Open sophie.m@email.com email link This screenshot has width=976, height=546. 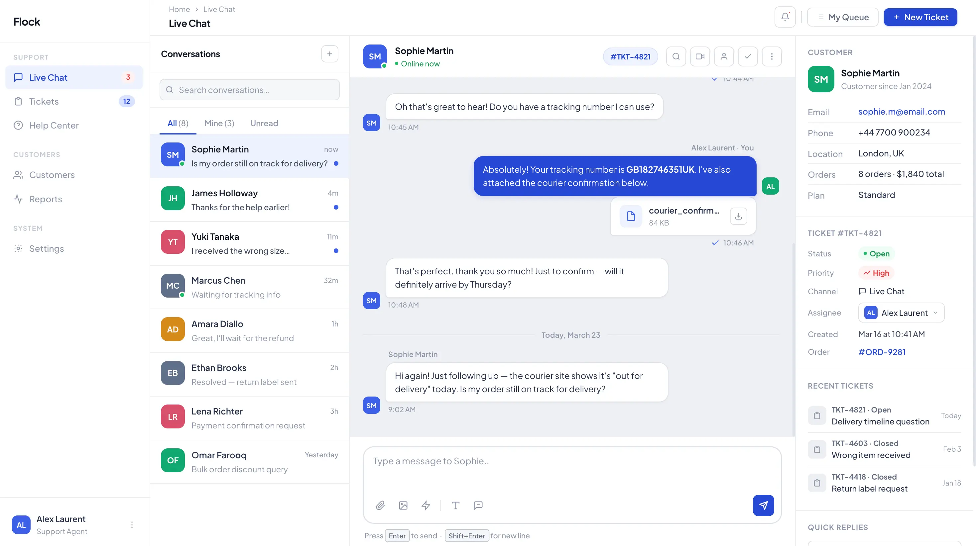click(901, 112)
